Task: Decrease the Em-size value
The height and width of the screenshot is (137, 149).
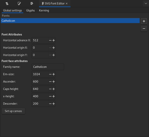Action: pos(50,74)
